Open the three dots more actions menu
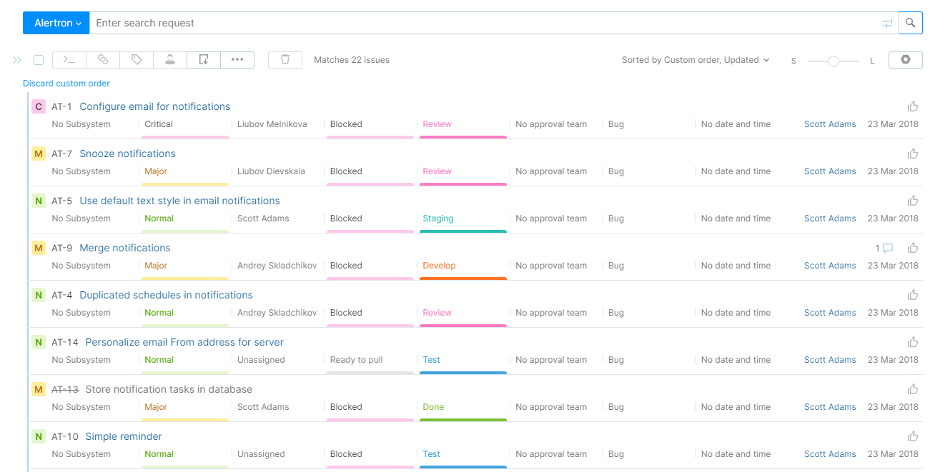 tap(237, 60)
